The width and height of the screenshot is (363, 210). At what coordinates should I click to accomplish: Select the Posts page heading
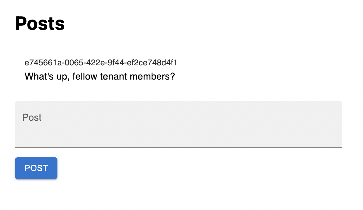point(40,23)
